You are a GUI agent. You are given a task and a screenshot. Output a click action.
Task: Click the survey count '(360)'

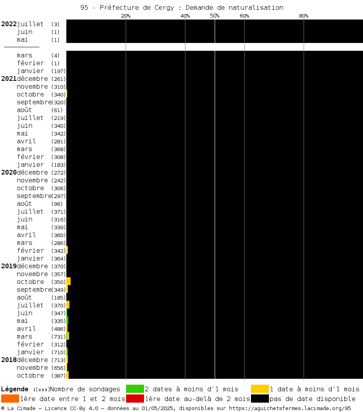pyautogui.click(x=59, y=235)
